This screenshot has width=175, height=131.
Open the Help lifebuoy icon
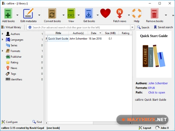(137, 13)
